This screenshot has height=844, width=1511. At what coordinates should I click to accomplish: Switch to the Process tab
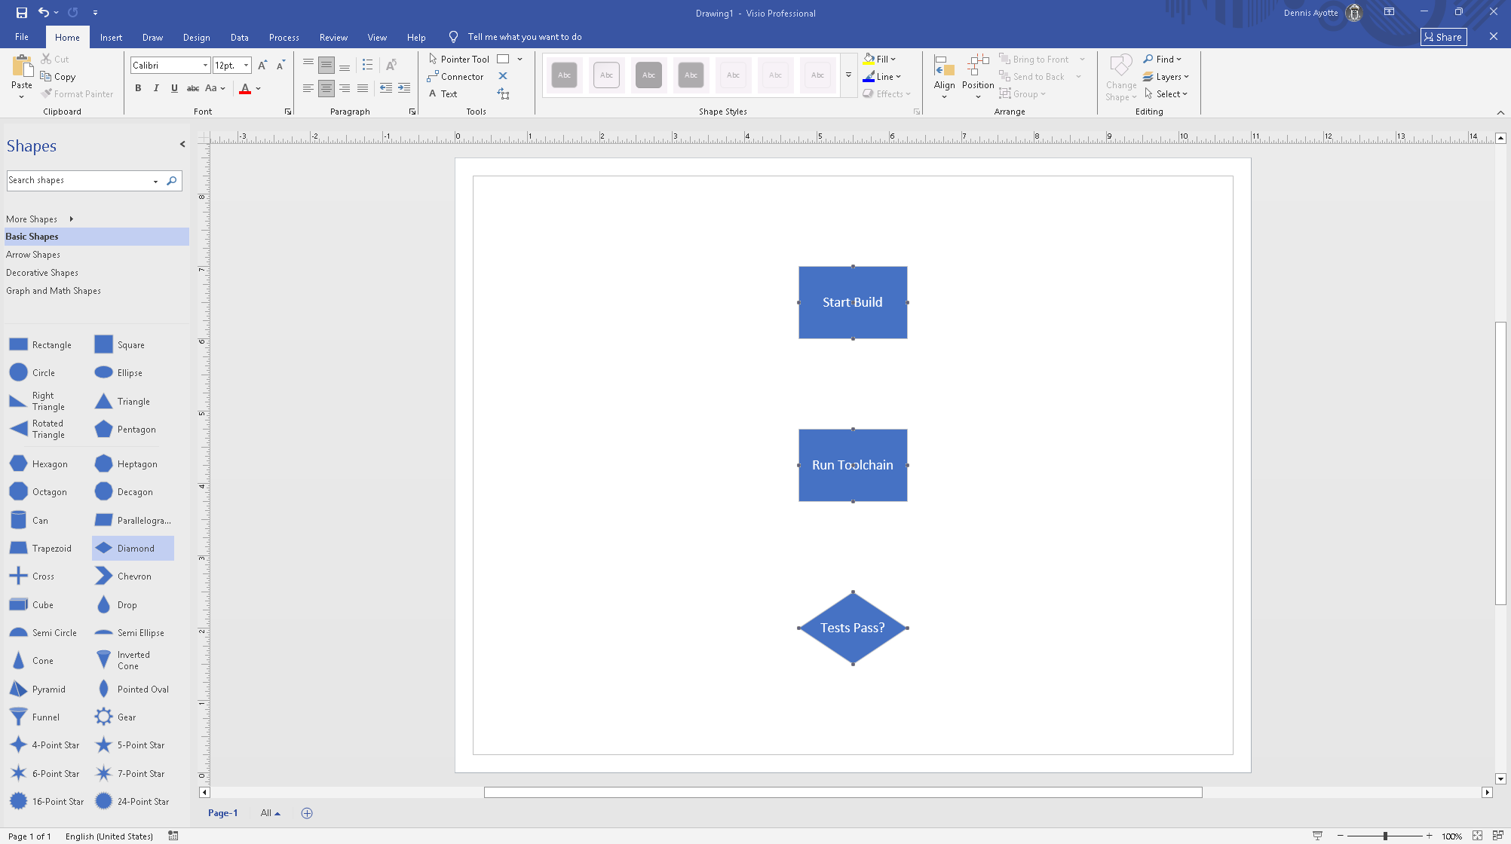coord(284,37)
